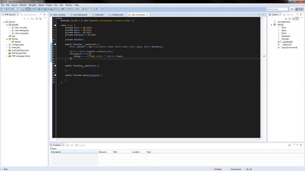Maximize the Problems view
This screenshot has width=305, height=171.
coord(301,145)
